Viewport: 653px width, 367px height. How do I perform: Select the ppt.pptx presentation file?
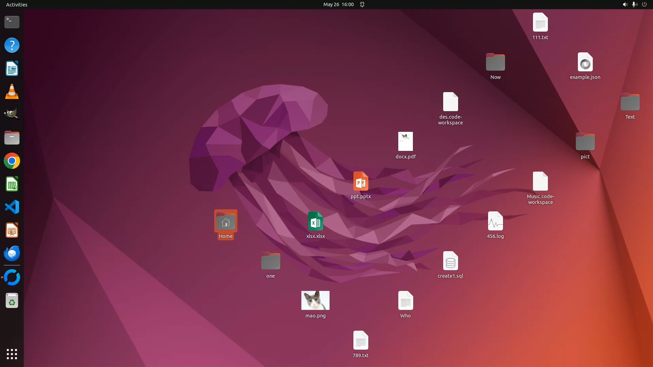tap(361, 181)
